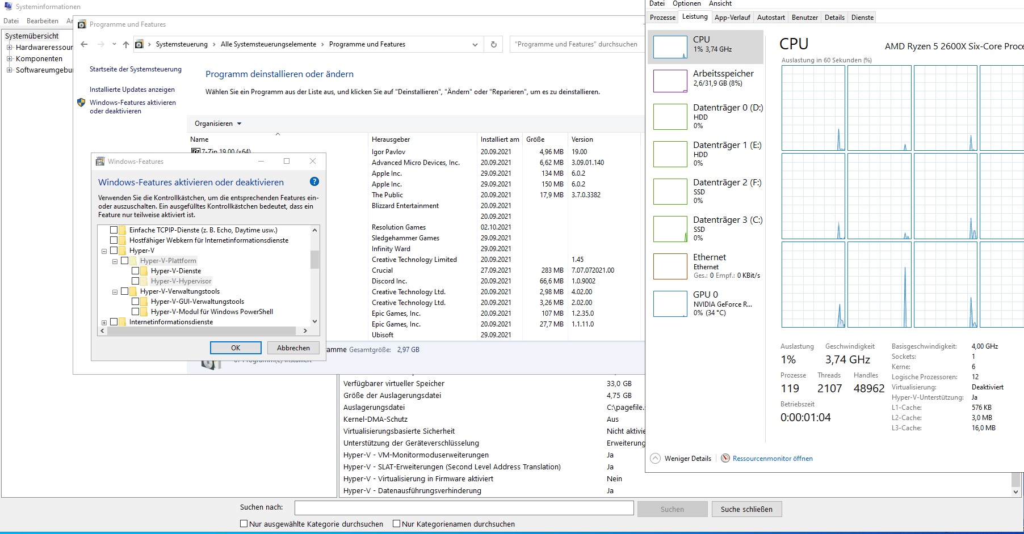
Task: Click the shield icon beside Windows-Features aktivieren
Action: [81, 103]
